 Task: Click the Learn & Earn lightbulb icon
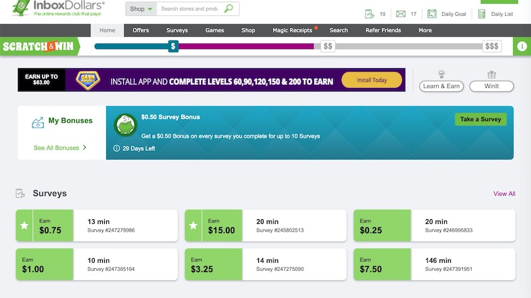[x=441, y=74]
